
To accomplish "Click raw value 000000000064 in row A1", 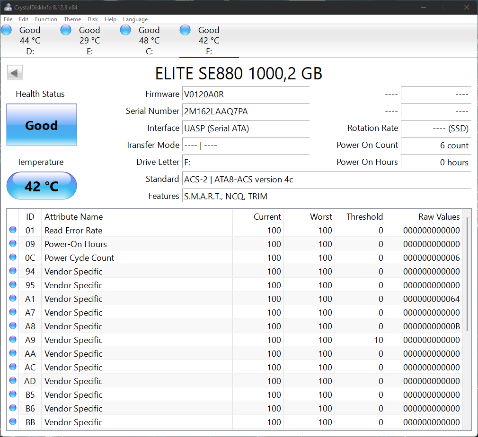I will (431, 299).
